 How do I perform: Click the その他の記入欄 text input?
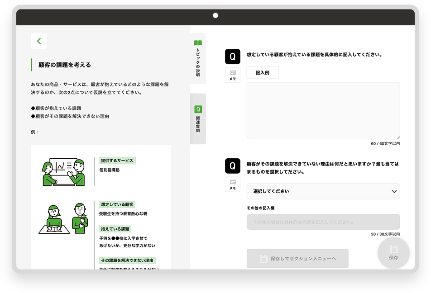[323, 222]
